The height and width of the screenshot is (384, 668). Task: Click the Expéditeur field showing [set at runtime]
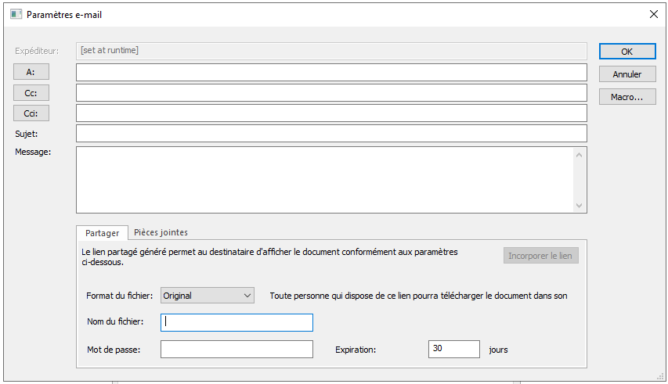click(331, 51)
